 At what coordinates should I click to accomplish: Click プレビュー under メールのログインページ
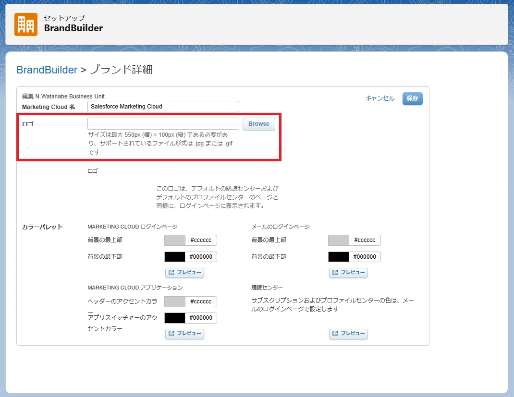pyautogui.click(x=348, y=273)
